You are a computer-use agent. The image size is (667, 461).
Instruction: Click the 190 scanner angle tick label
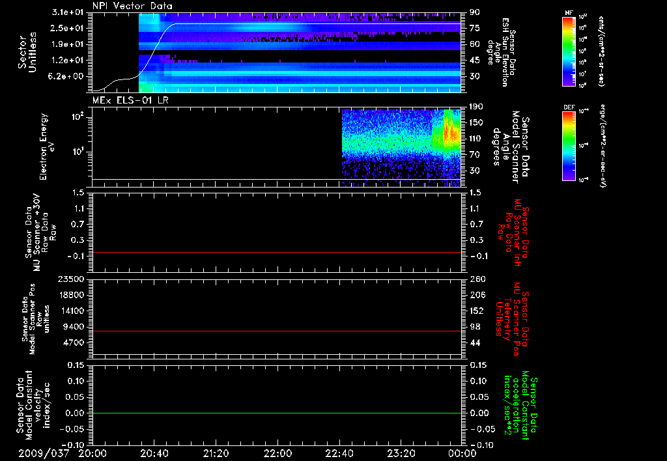pos(476,107)
